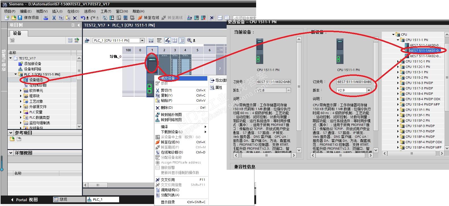
Task: Open the 工具(T) menu
Action: pos(106,11)
